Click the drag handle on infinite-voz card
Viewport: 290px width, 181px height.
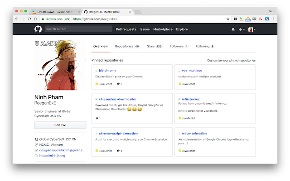[179, 99]
